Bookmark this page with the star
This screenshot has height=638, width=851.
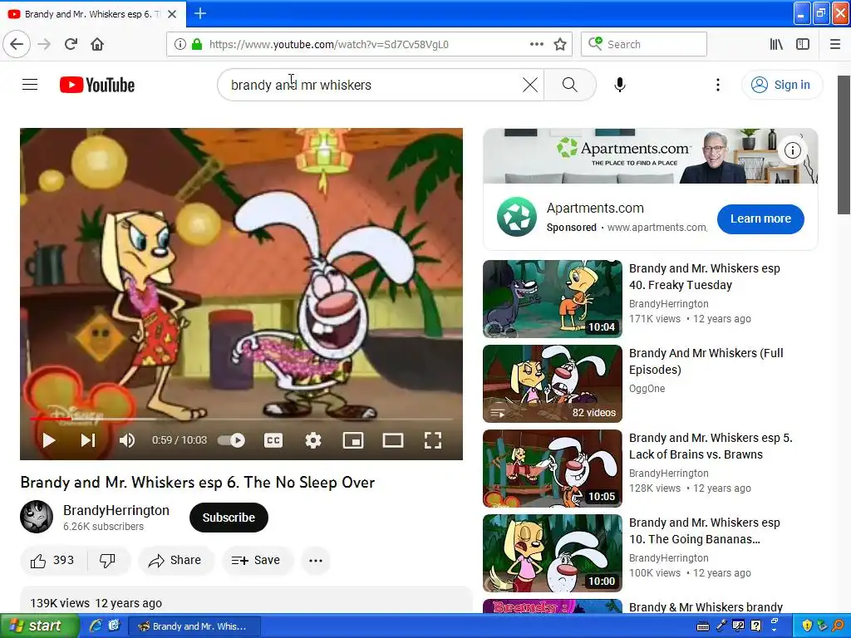click(x=560, y=44)
